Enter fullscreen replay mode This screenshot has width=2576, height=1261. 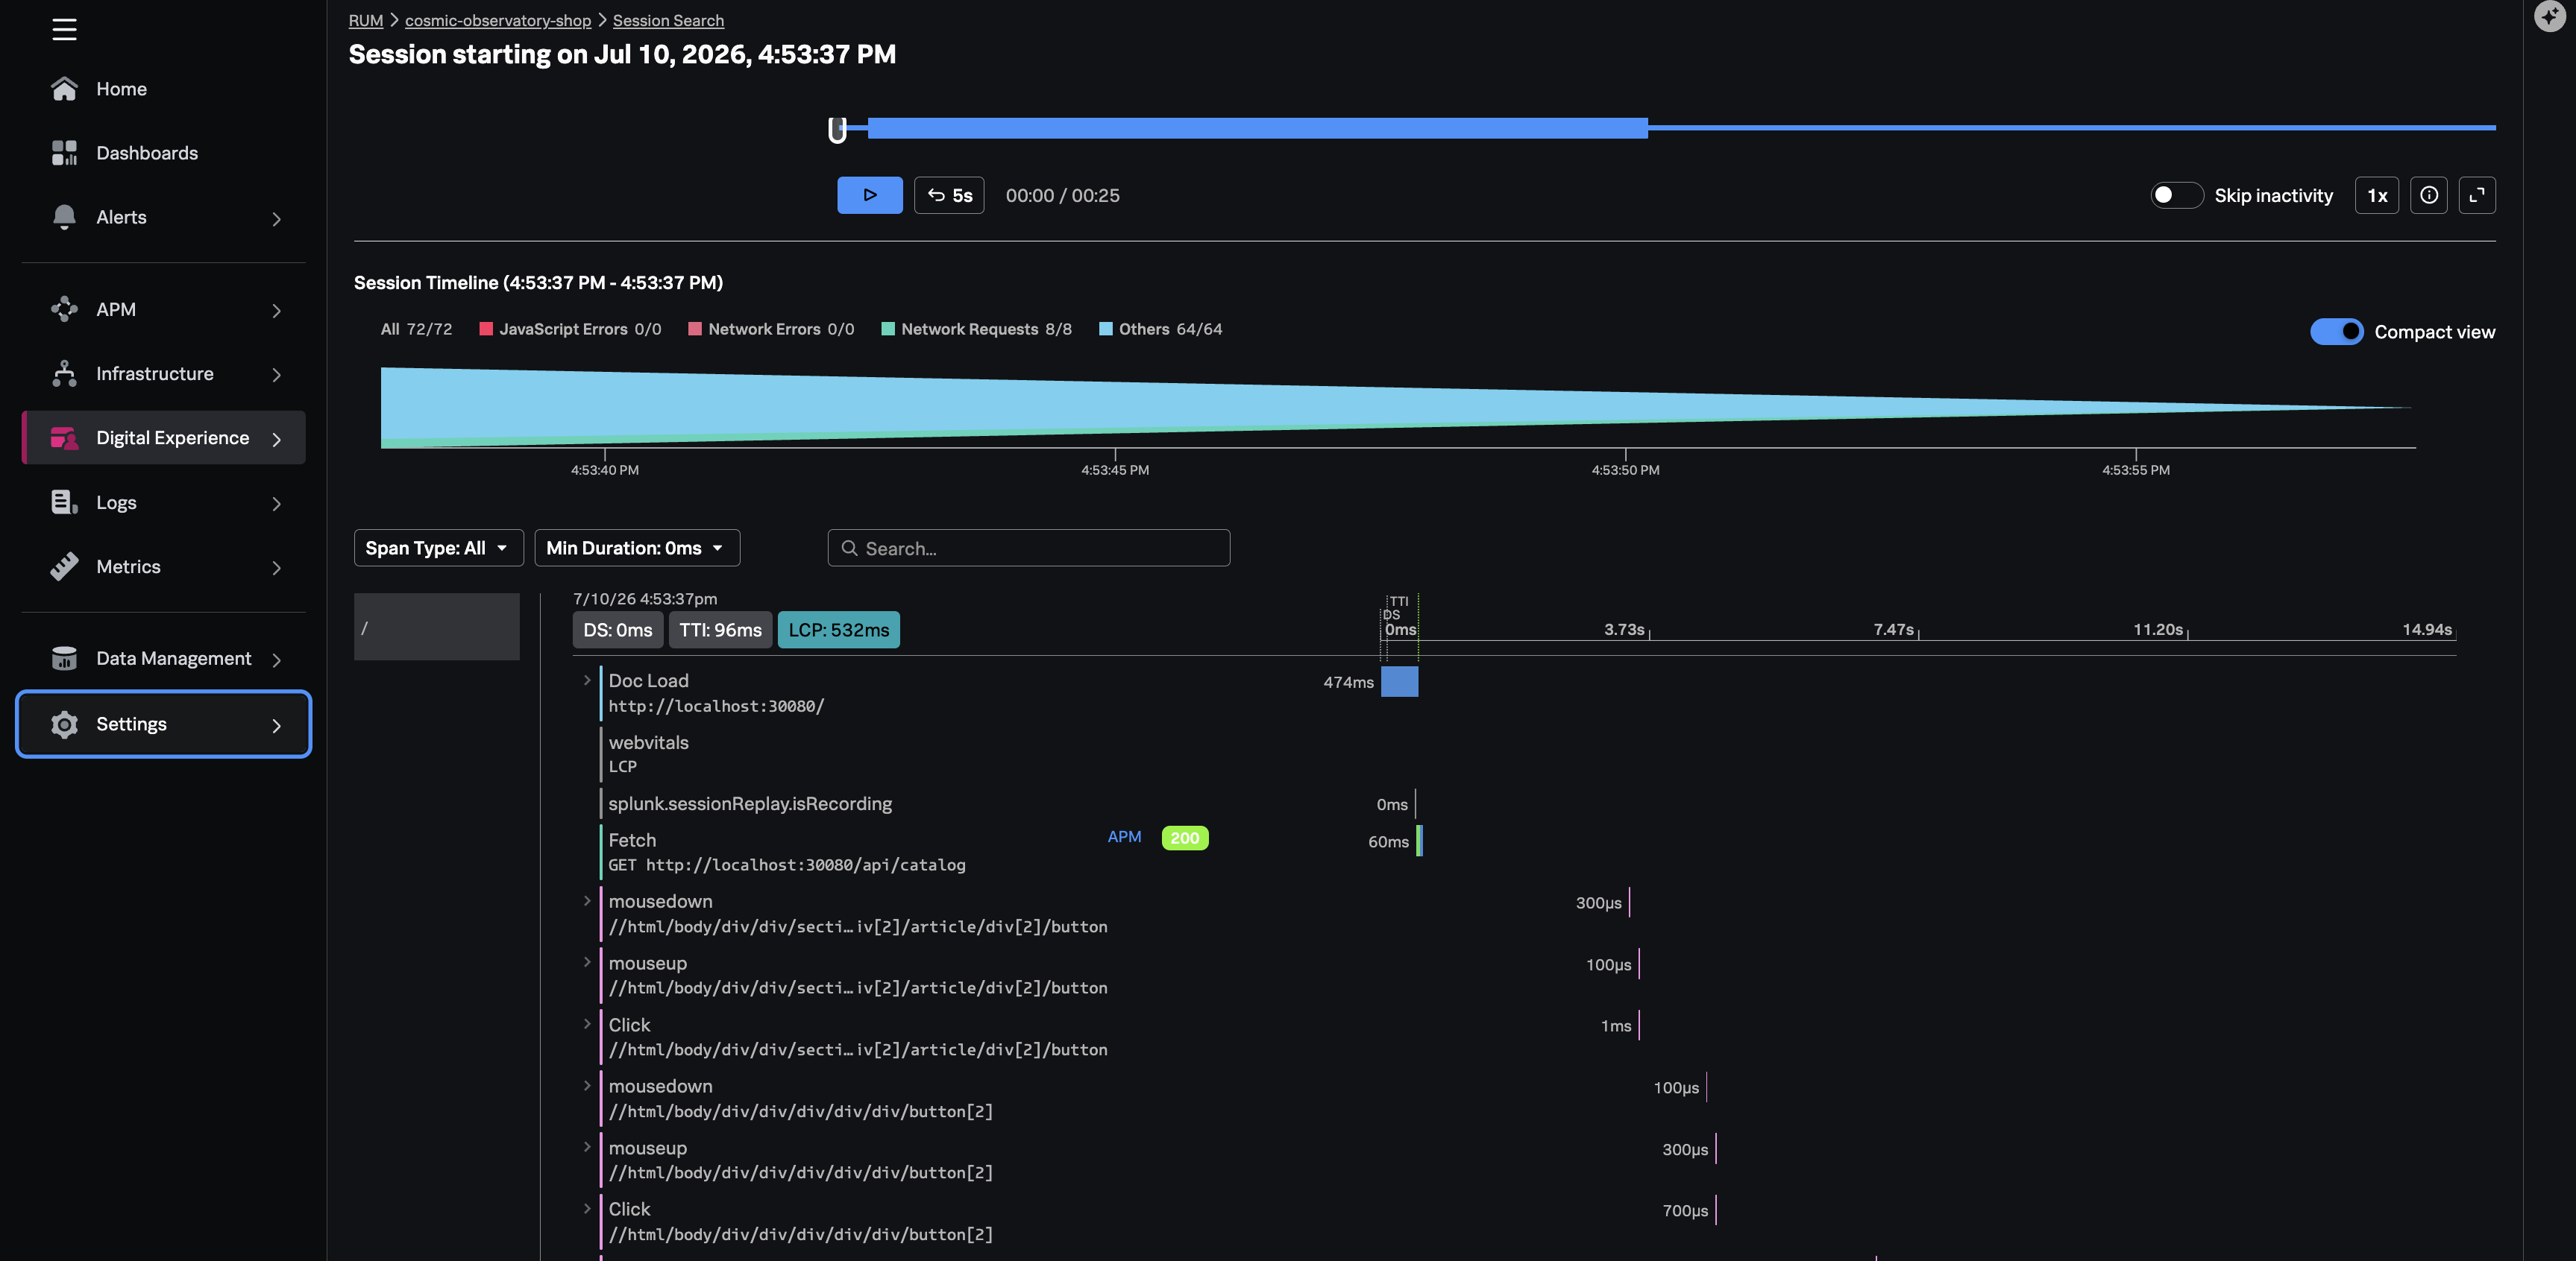coord(2477,195)
